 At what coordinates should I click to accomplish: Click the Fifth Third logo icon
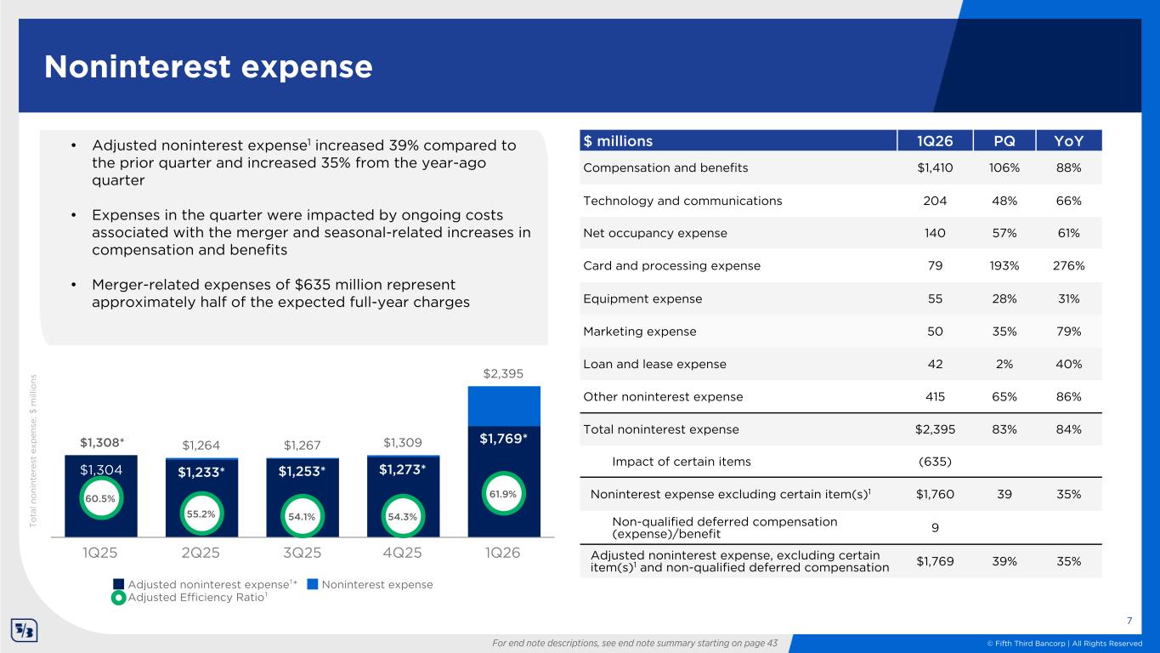[x=24, y=632]
